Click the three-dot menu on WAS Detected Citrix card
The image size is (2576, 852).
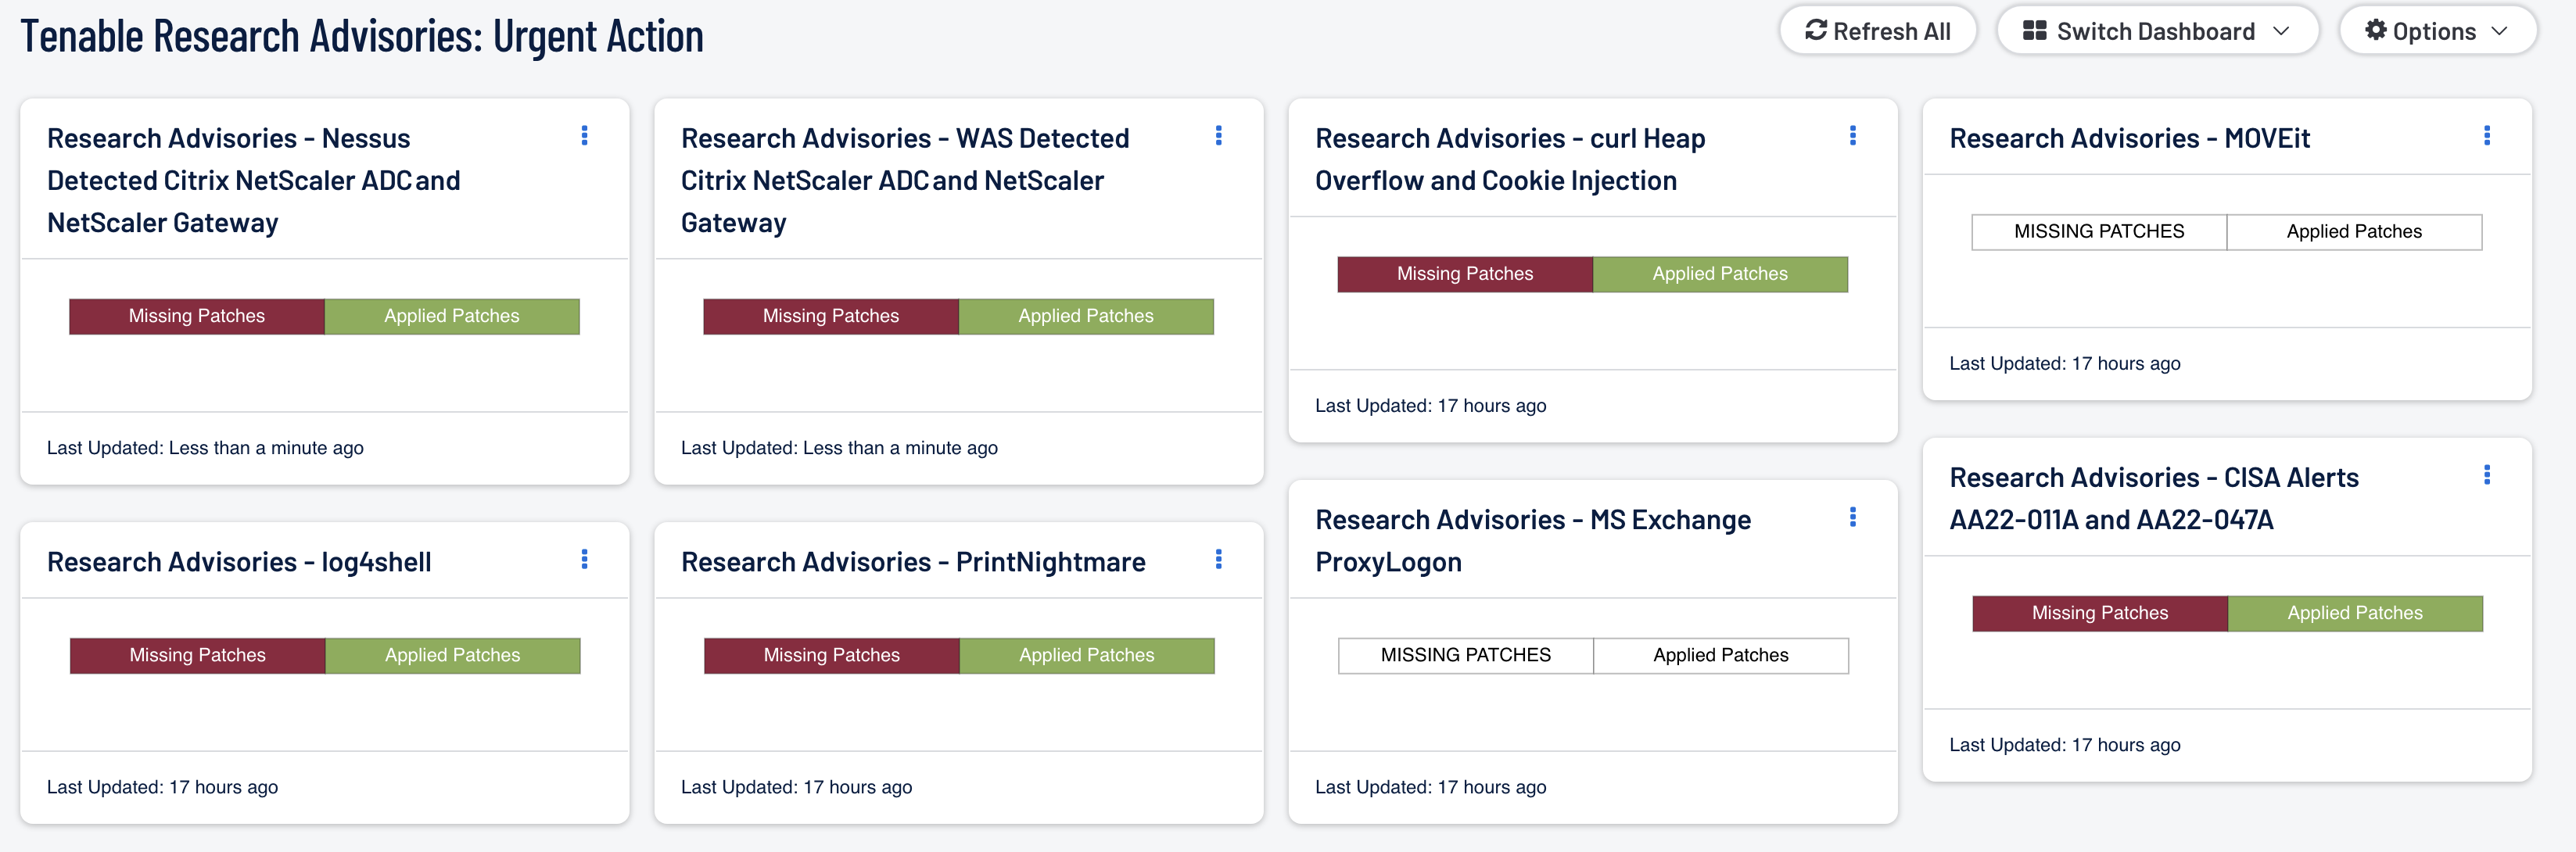(x=1219, y=136)
